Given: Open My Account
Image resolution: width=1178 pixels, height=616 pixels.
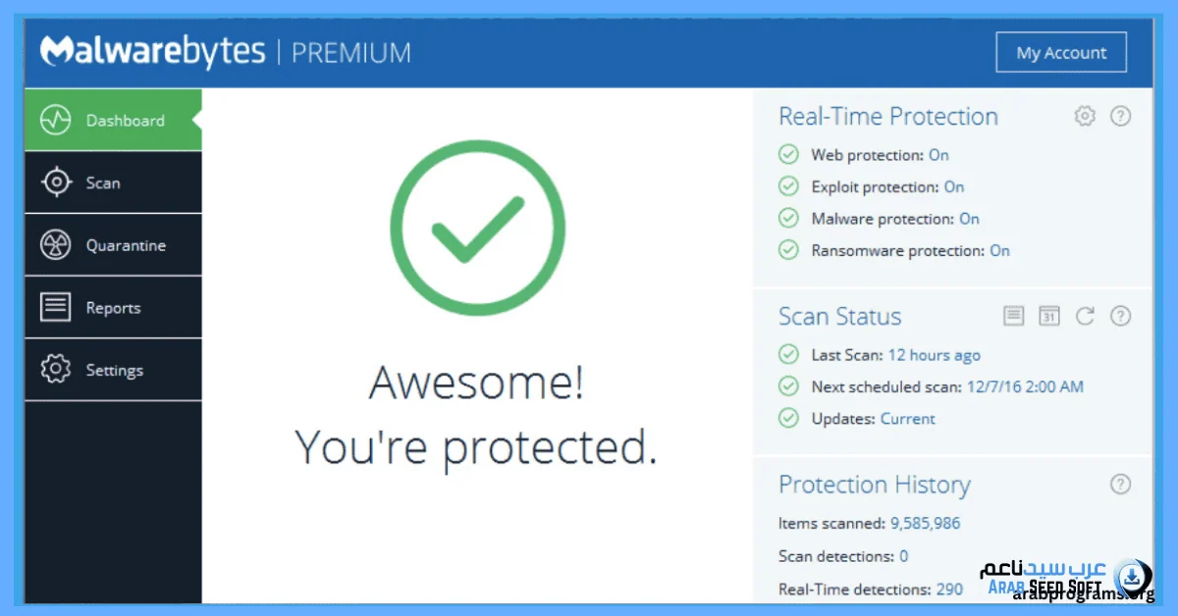Looking at the screenshot, I should tap(1061, 52).
